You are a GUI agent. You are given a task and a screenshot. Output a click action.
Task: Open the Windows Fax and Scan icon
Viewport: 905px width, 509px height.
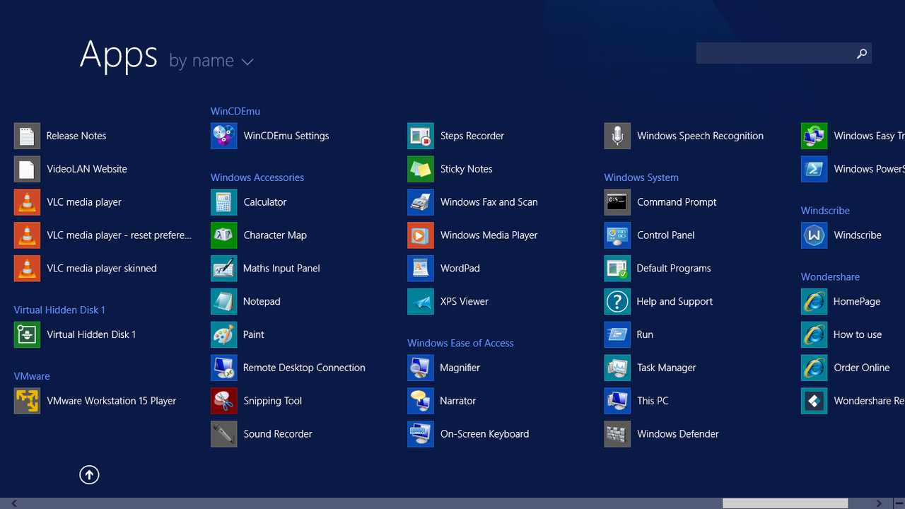coord(421,202)
